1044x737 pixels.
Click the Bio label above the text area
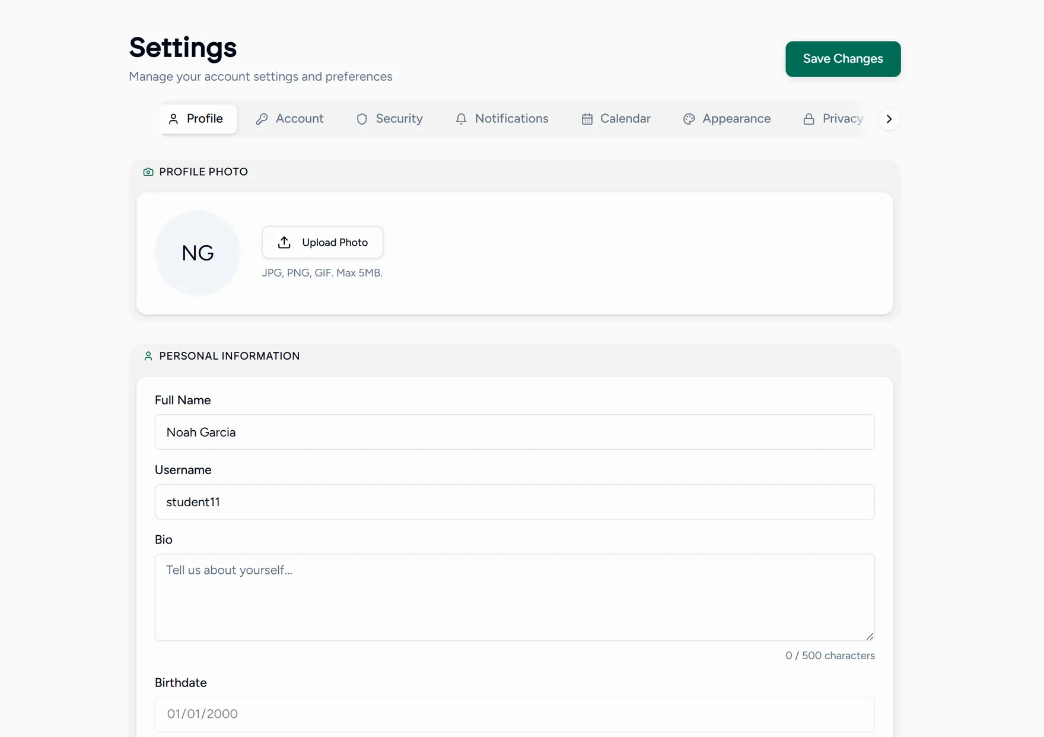coord(164,540)
